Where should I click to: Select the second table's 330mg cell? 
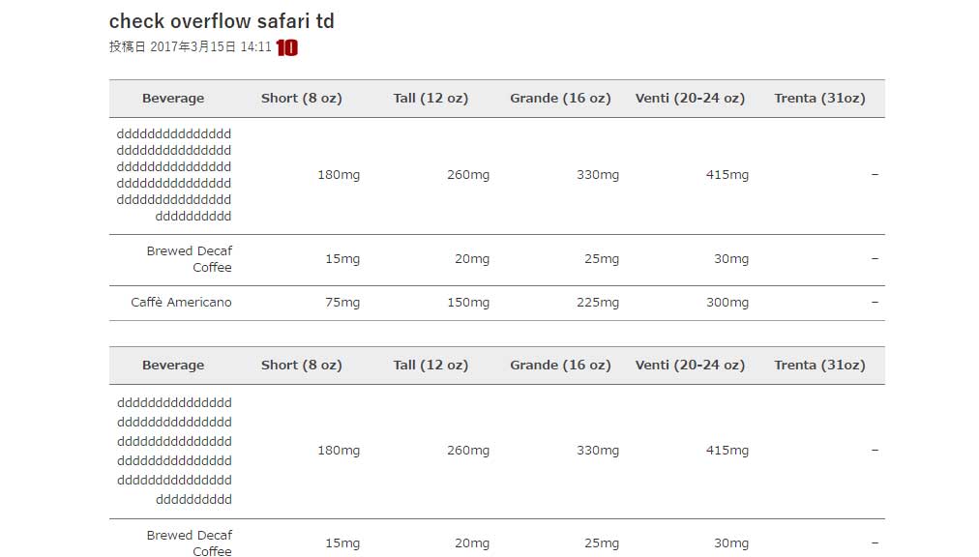[x=598, y=451]
